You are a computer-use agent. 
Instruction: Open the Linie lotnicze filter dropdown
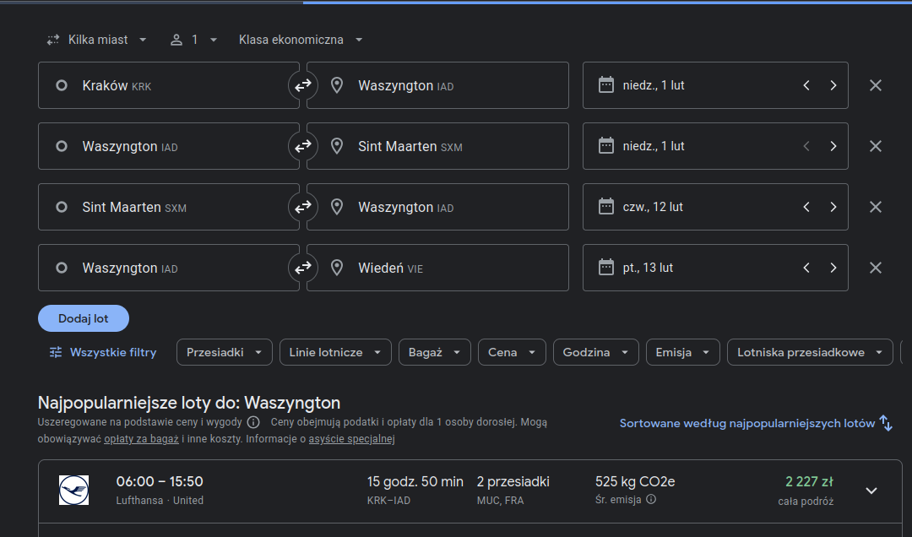point(335,353)
